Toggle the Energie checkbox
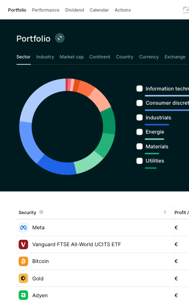 (140, 132)
